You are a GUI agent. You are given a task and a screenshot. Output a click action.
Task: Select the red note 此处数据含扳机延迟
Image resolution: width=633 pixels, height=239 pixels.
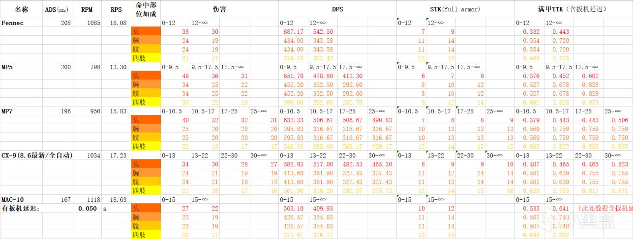click(x=604, y=208)
